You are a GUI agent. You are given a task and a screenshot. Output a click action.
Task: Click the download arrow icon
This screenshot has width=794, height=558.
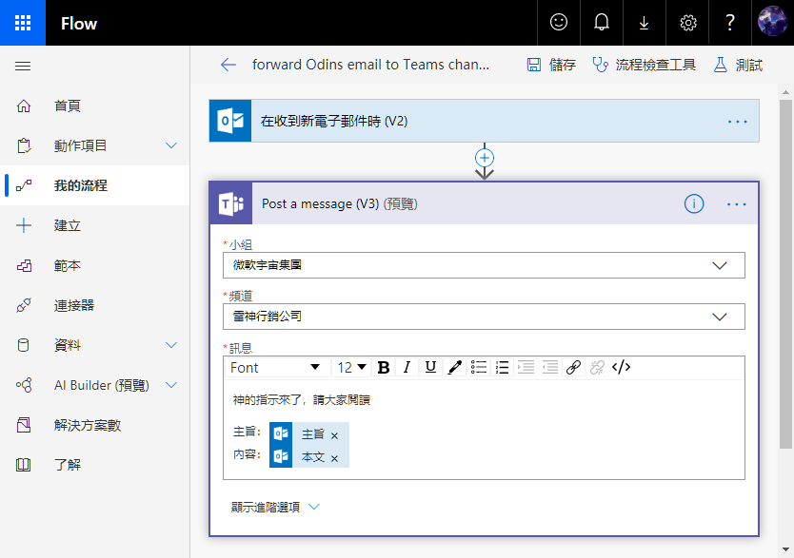click(645, 23)
